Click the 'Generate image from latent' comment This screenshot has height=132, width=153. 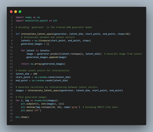pyautogui.click(x=123, y=54)
